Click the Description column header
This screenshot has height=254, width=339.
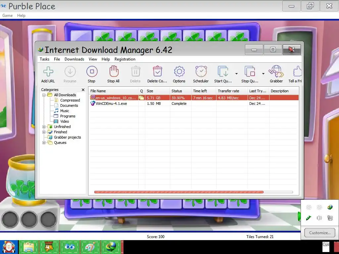[x=284, y=91]
